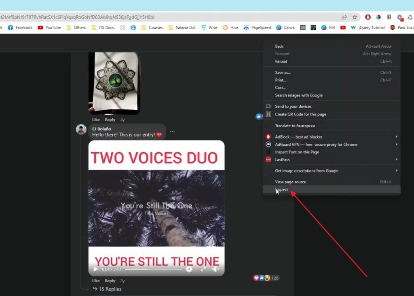Click the URL in the address bar
The width and height of the screenshot is (414, 296).
pyautogui.click(x=77, y=17)
